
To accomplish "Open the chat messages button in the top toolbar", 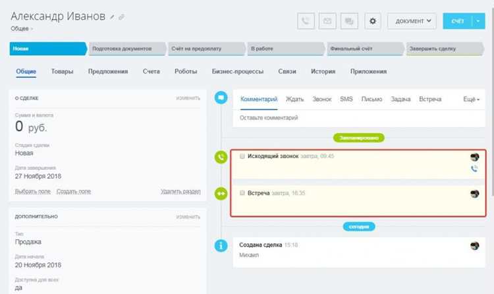I will point(349,21).
